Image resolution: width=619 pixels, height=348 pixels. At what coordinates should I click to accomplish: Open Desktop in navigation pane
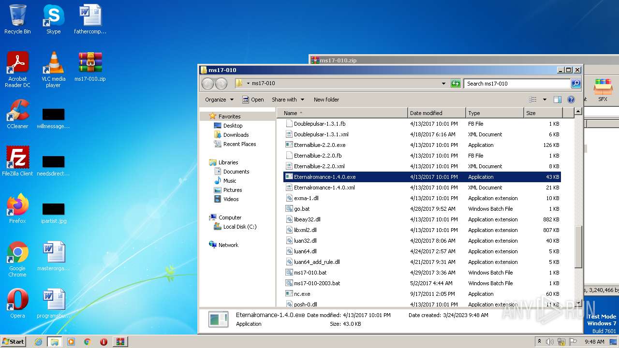click(x=233, y=126)
